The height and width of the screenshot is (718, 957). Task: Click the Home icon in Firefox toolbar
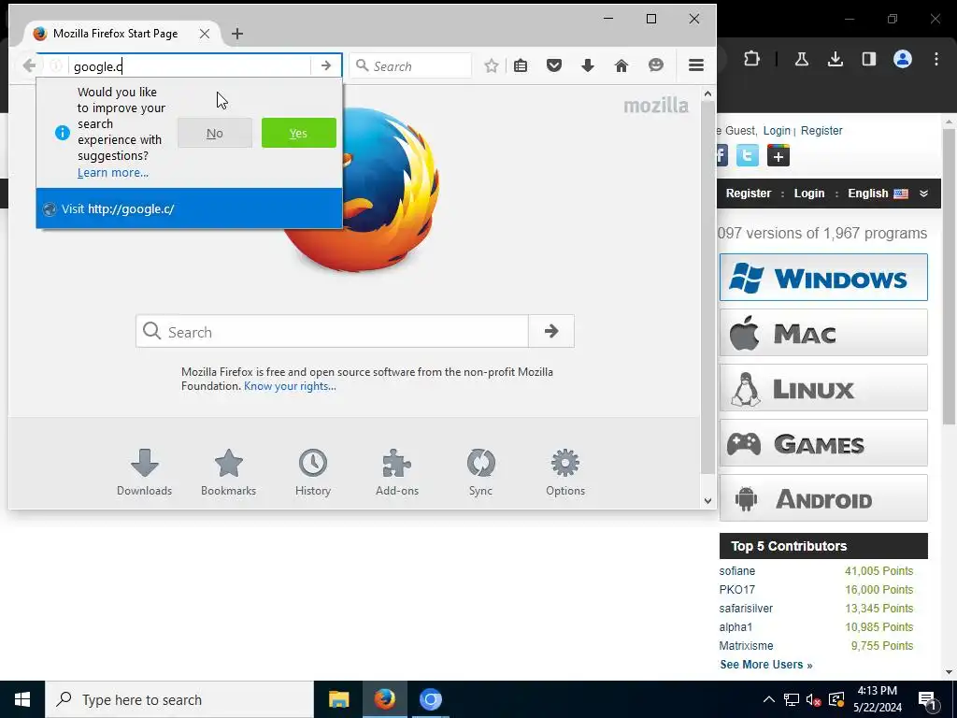[x=621, y=65]
